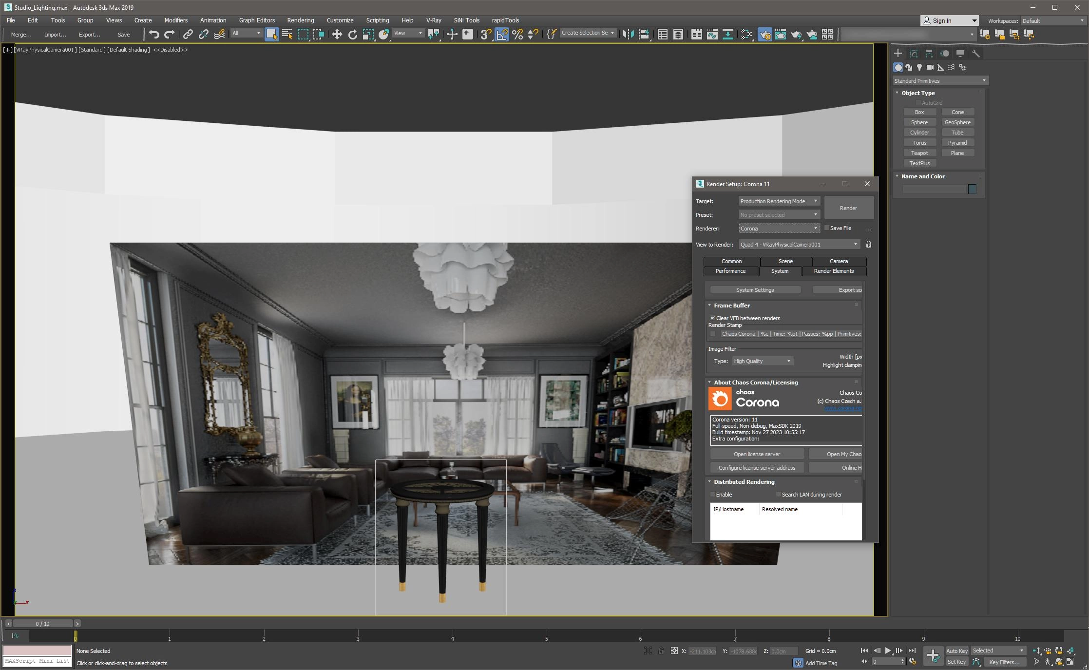Uncheck Clear VFB between renders
Viewport: 1089px width, 670px height.
click(712, 318)
